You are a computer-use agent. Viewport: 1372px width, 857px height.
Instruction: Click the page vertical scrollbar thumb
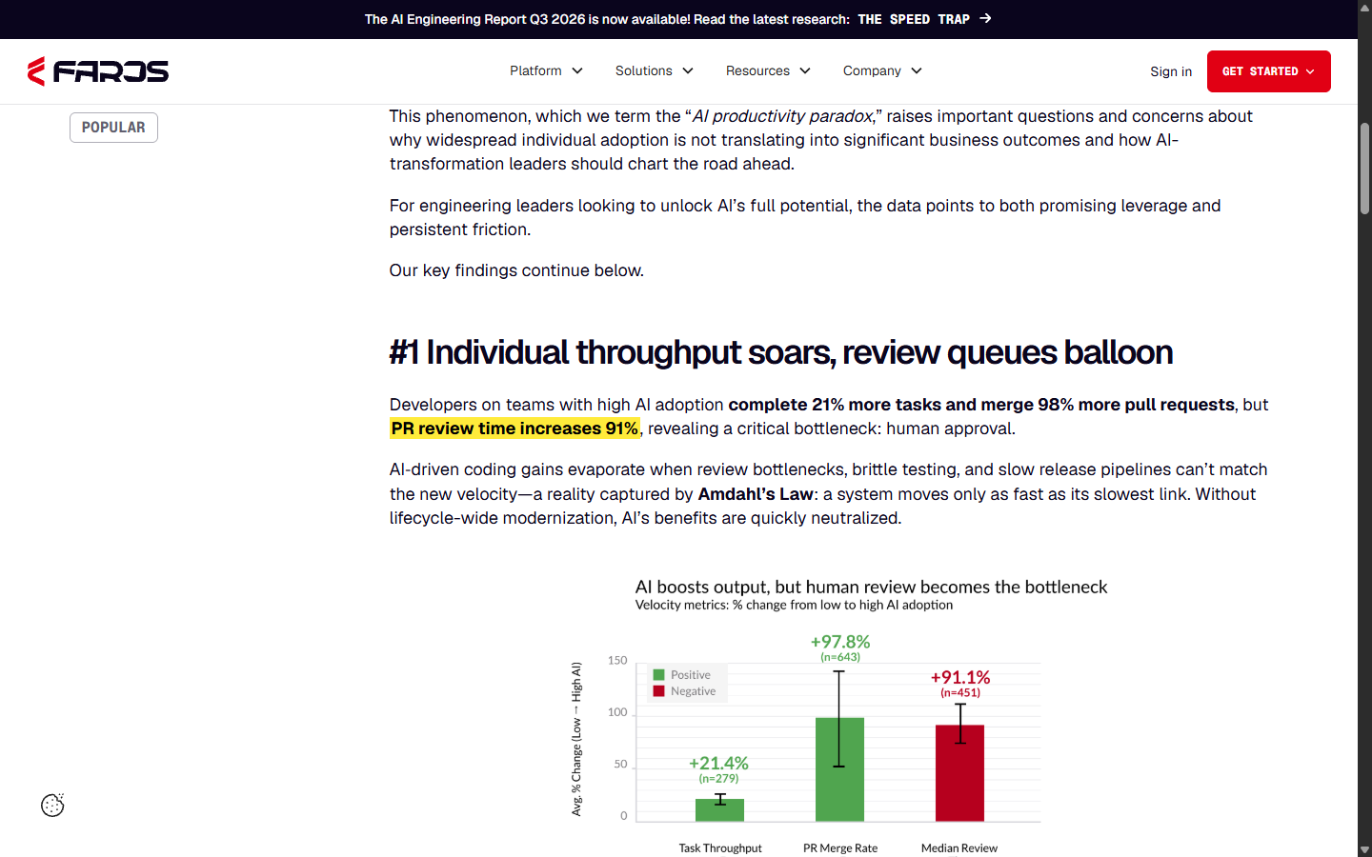click(x=1364, y=168)
